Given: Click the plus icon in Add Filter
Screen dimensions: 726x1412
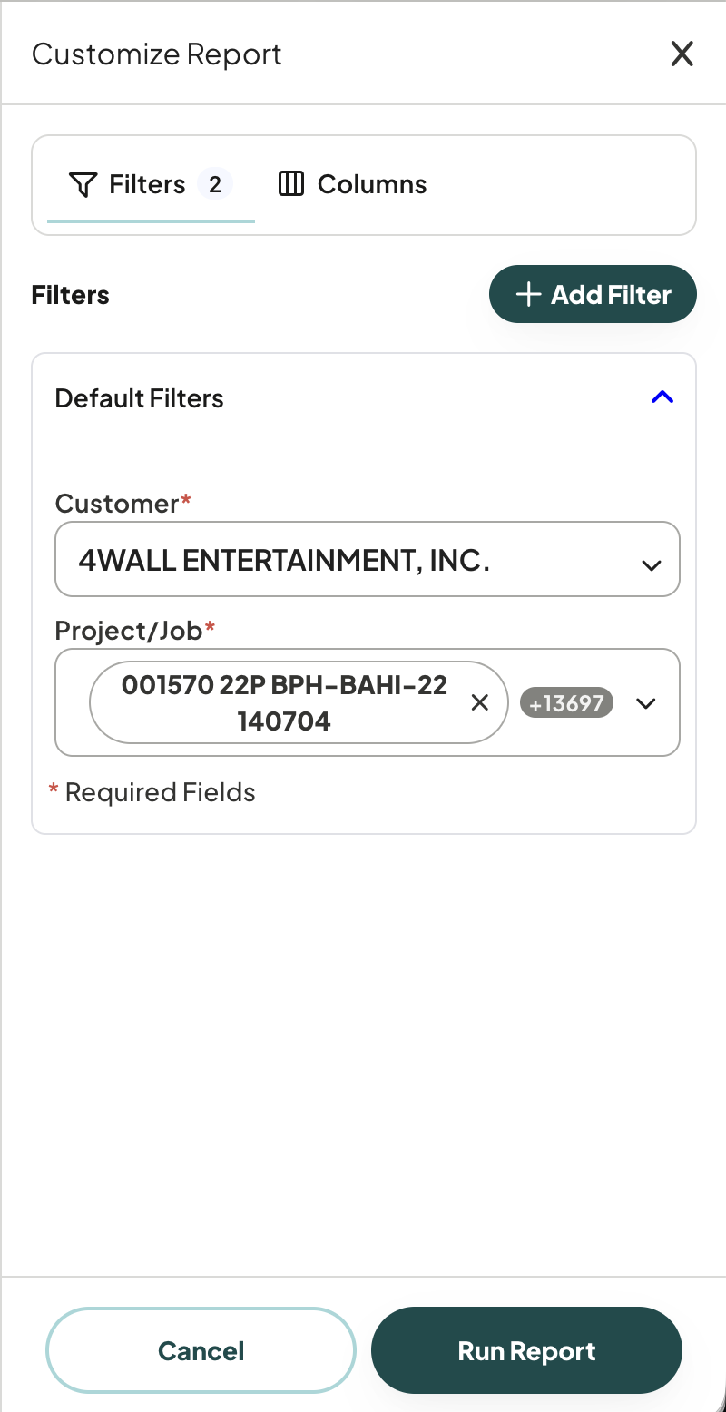Looking at the screenshot, I should click(528, 295).
